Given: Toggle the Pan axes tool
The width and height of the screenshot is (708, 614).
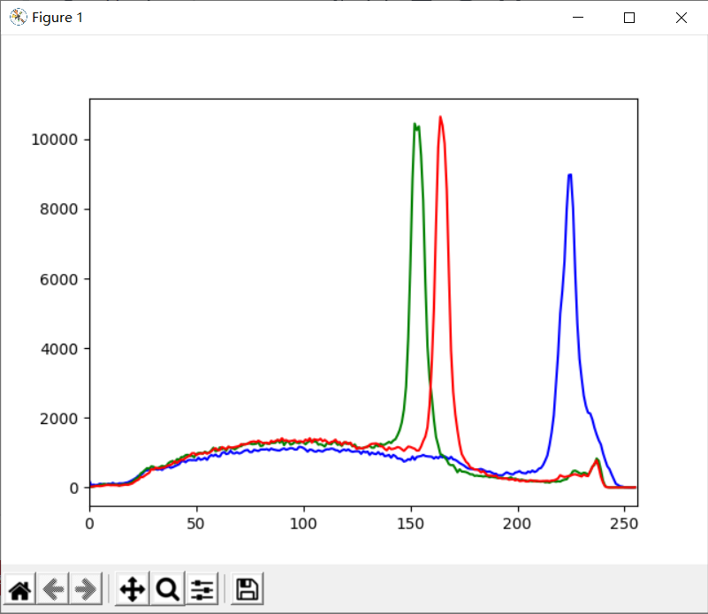Looking at the screenshot, I should tap(132, 589).
